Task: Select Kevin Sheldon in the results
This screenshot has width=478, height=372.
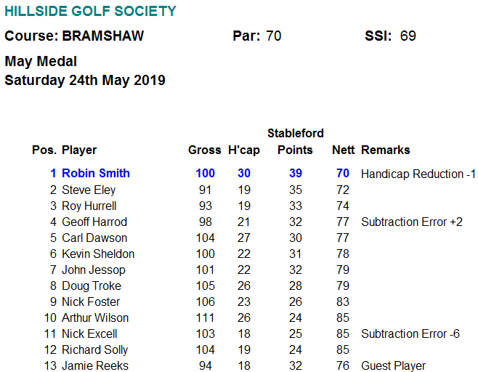Action: 98,254
